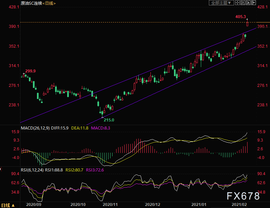Select the 原油SC连续 contract title
This screenshot has height=208, width=270.
click(x=32, y=3)
